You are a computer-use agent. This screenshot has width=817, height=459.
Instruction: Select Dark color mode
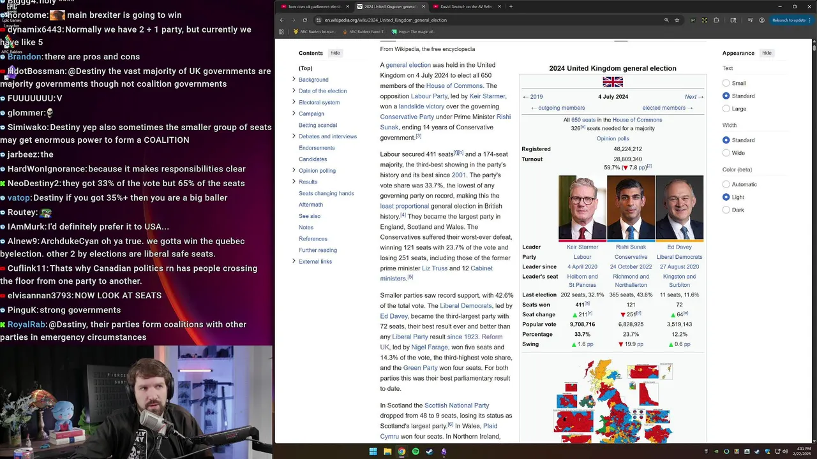[726, 210]
